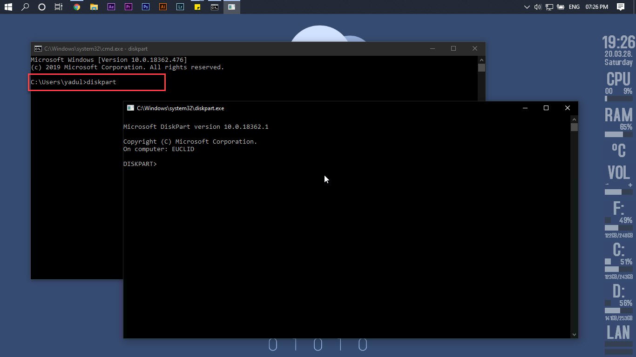Open taskbar Search magnifier

pyautogui.click(x=26, y=7)
